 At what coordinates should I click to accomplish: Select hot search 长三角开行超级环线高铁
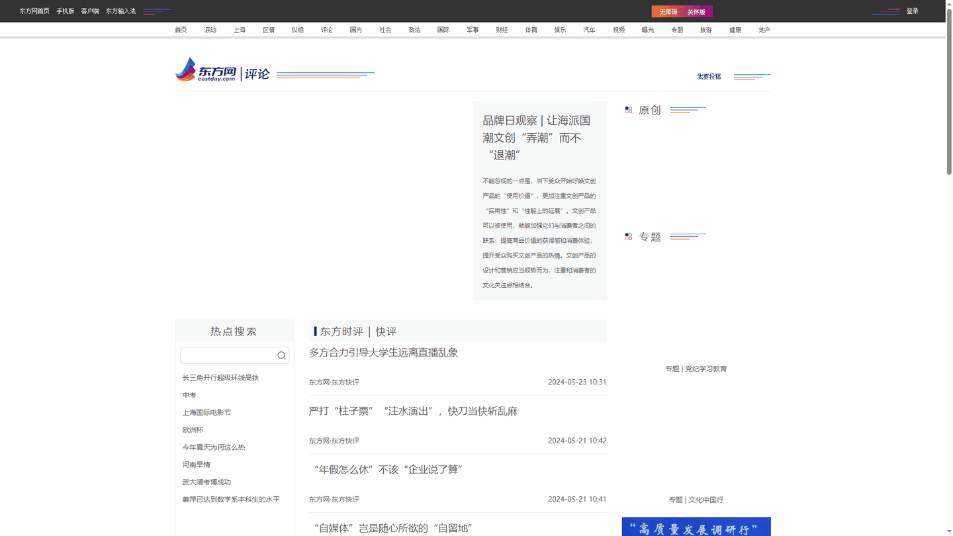(x=220, y=378)
